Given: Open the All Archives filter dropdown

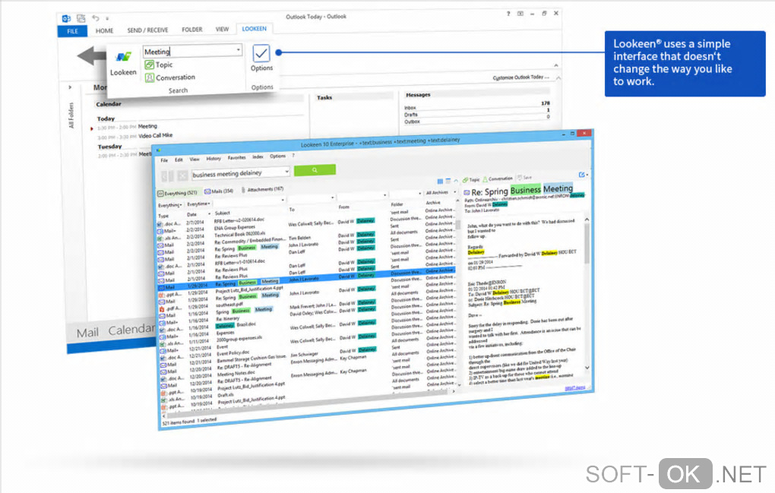Looking at the screenshot, I should [x=441, y=193].
